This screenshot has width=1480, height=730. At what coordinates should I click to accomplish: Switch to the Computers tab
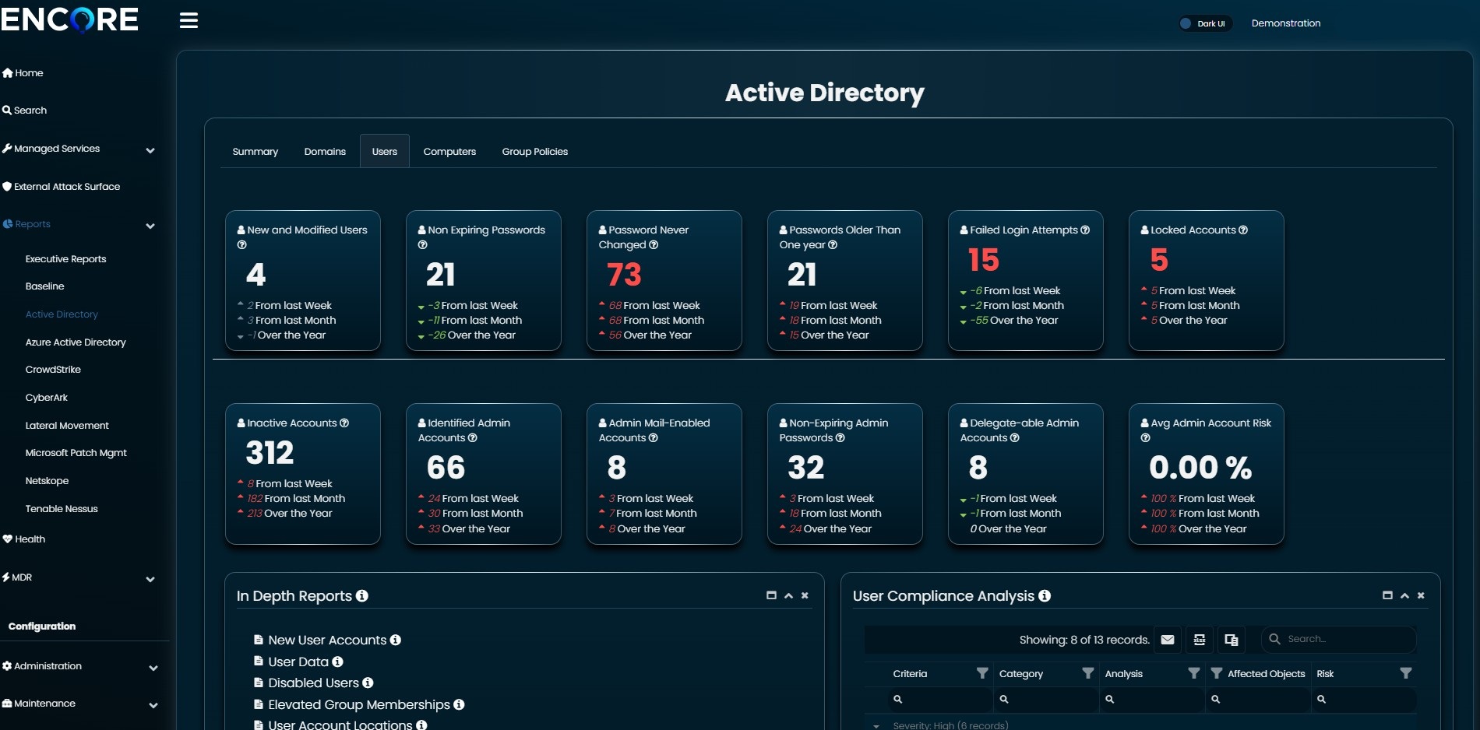[449, 152]
